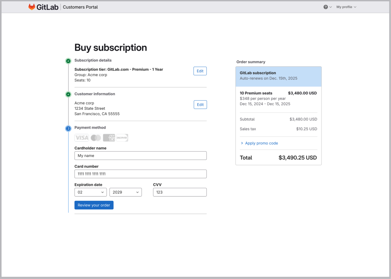Viewport: 391px width, 279px height.
Task: Edit the subscription details
Action: (200, 71)
